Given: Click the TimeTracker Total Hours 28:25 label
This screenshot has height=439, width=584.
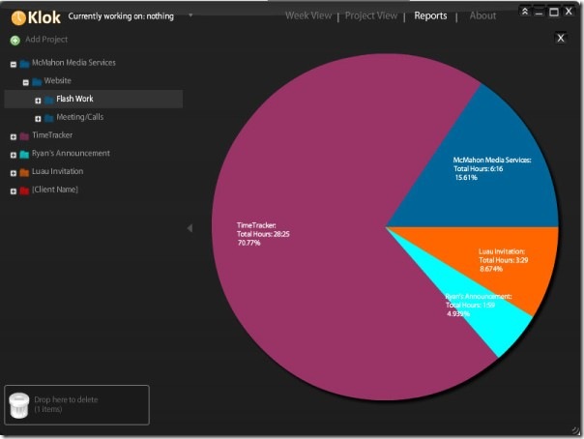Looking at the screenshot, I should click(263, 234).
